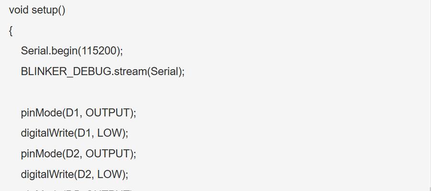Screen dimensions: 431x191
Task: Click "digitalWrite" on the D1 line
Action: point(47,133)
